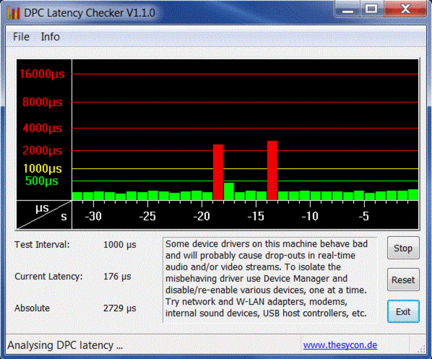Minimize the DPC Latency Checker window
Screen dimensions: 432x359
click(348, 10)
